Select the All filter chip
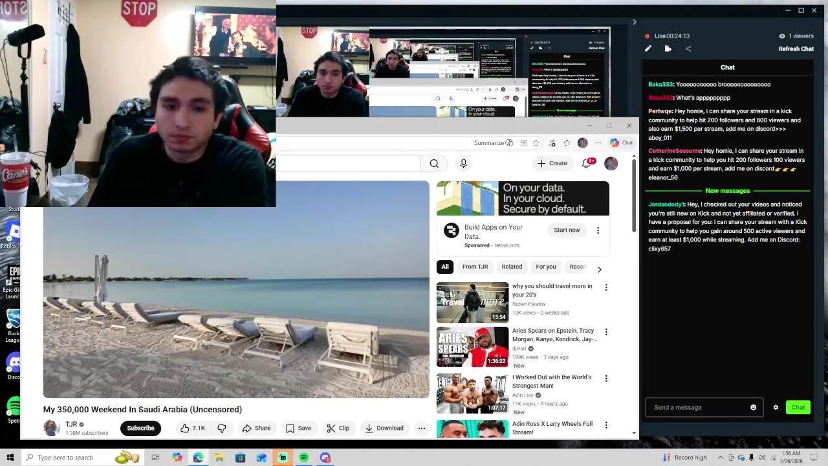 click(445, 267)
